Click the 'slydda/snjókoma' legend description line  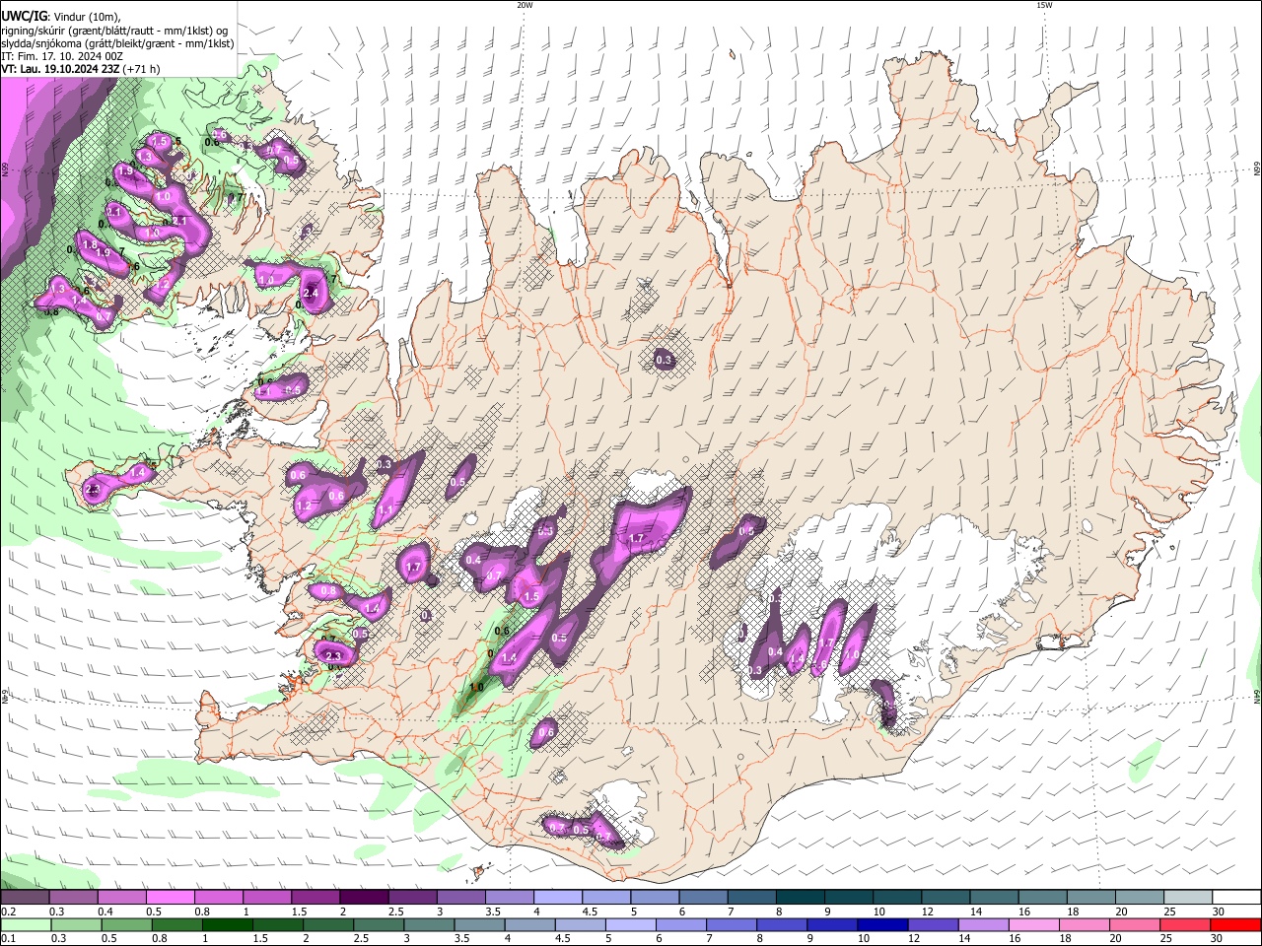[x=117, y=43]
